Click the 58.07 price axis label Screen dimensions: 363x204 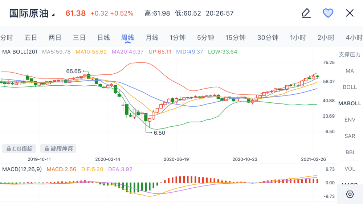(329, 82)
